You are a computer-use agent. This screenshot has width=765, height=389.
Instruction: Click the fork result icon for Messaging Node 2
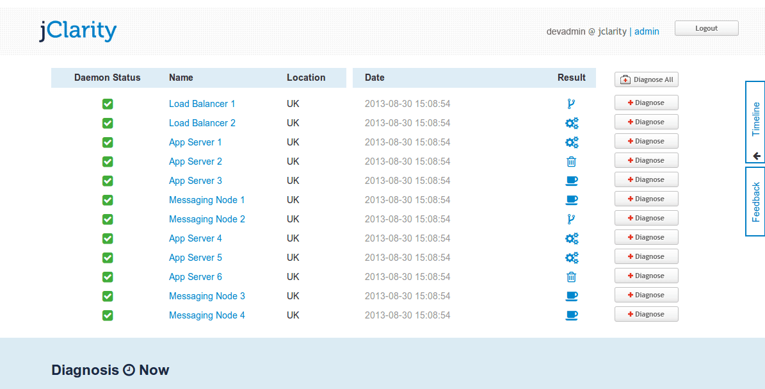coord(571,219)
